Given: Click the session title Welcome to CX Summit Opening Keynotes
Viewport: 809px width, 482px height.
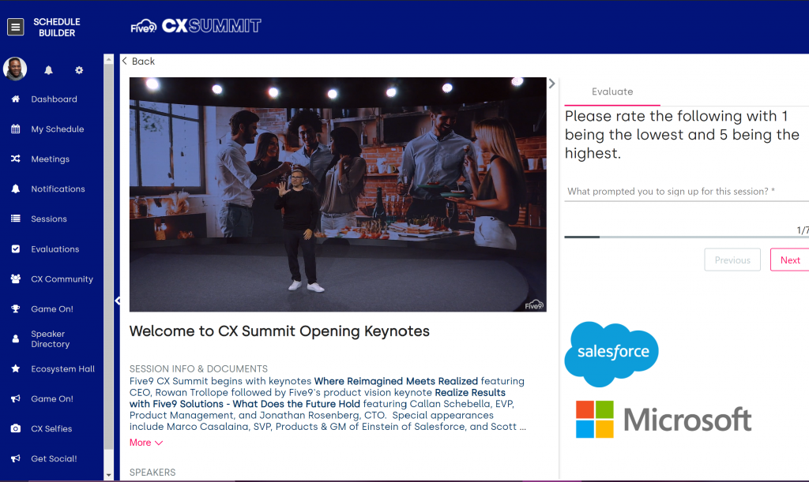Looking at the screenshot, I should 279,331.
